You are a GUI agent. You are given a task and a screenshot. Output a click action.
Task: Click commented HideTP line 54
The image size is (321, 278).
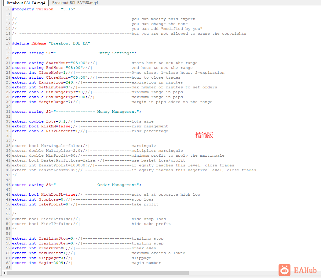point(91,224)
